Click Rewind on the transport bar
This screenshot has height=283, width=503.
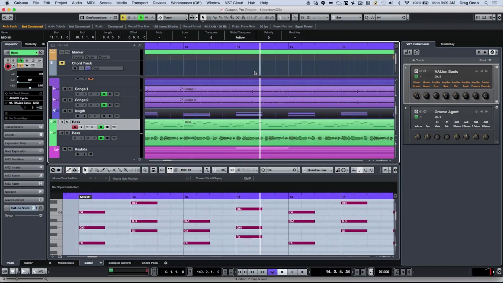[252, 272]
